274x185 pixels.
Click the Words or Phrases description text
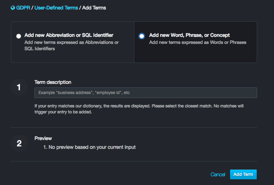tap(198, 42)
